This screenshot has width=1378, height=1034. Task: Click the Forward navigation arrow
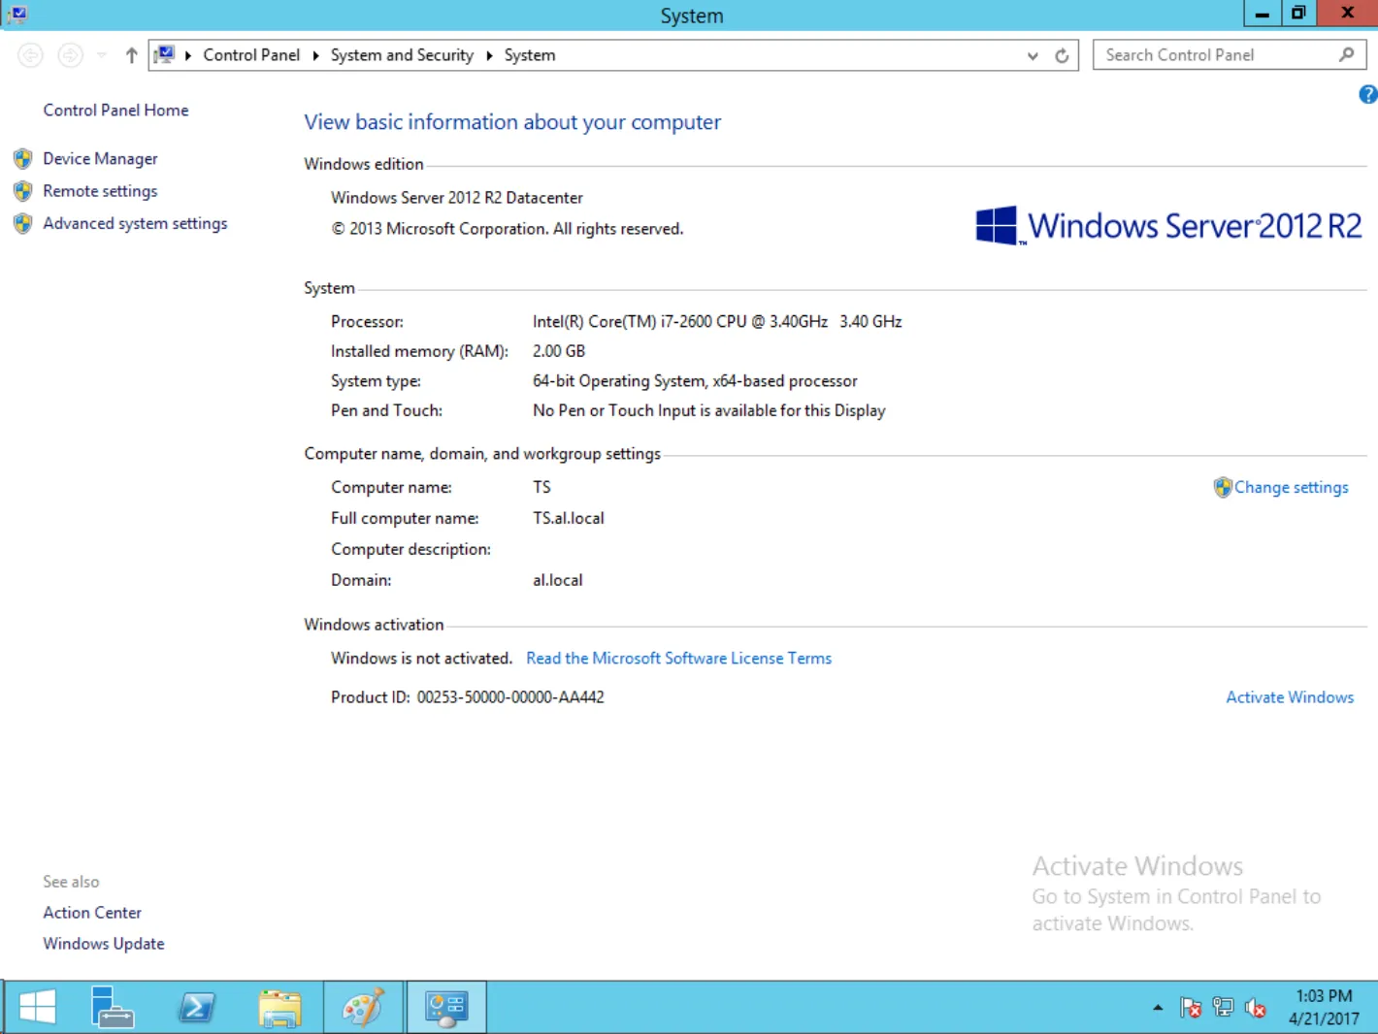point(71,55)
